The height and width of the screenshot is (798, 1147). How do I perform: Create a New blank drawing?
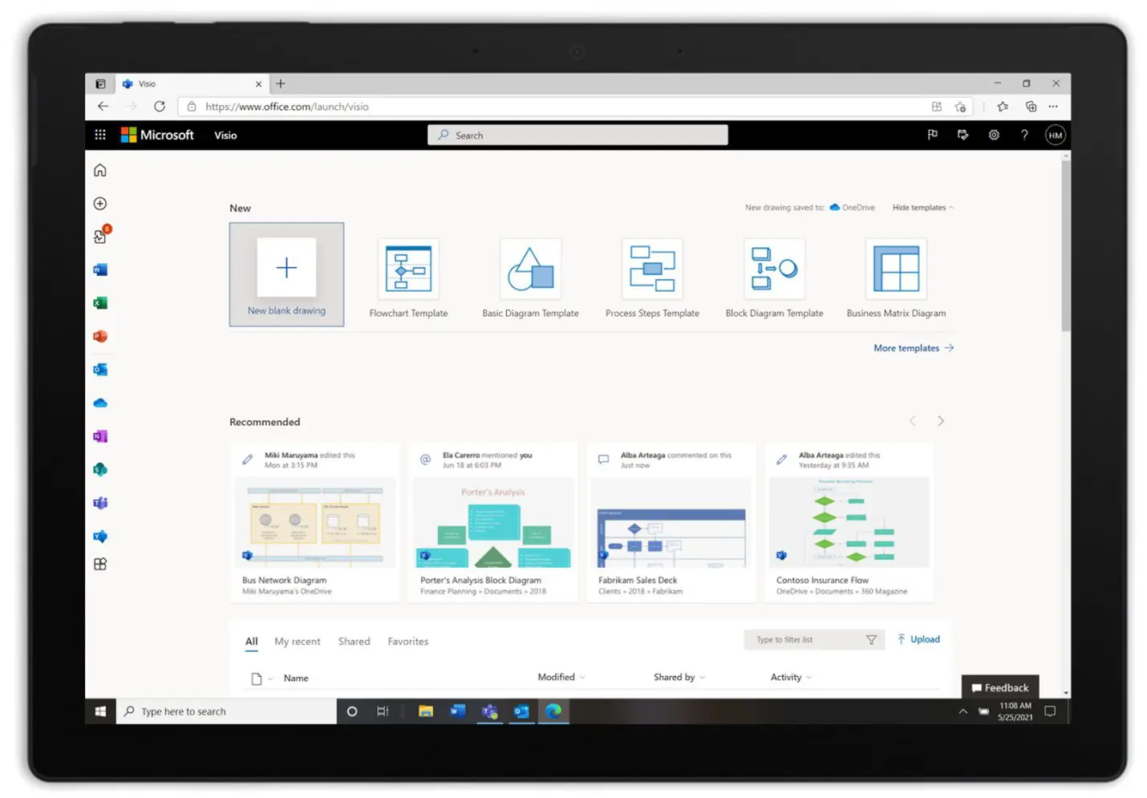[x=286, y=274]
